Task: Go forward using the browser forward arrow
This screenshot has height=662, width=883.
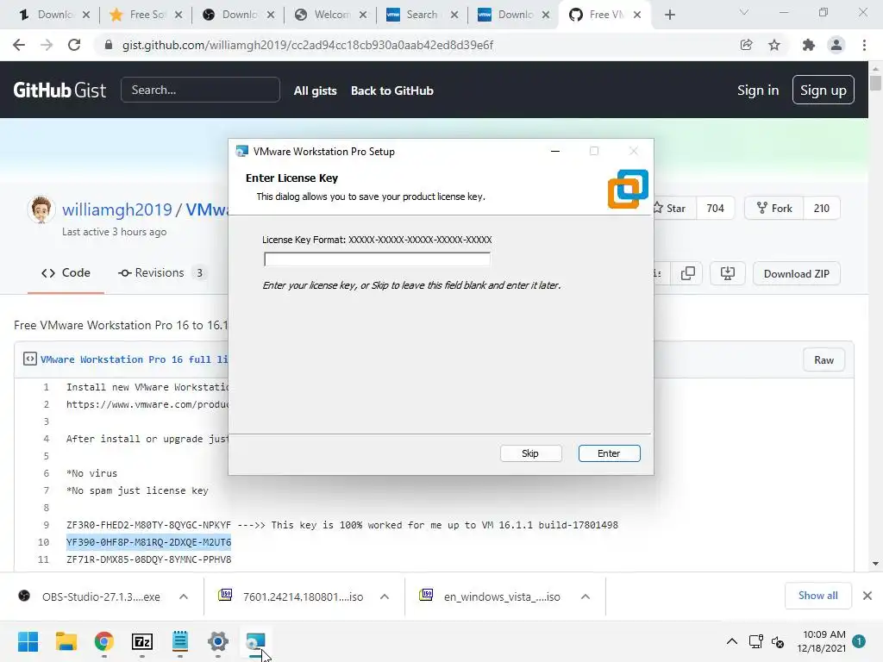Action: [x=47, y=45]
